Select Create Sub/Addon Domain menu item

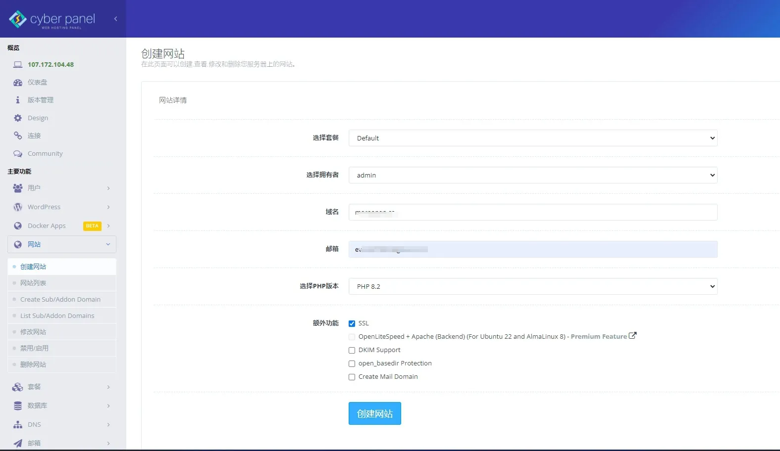(60, 299)
